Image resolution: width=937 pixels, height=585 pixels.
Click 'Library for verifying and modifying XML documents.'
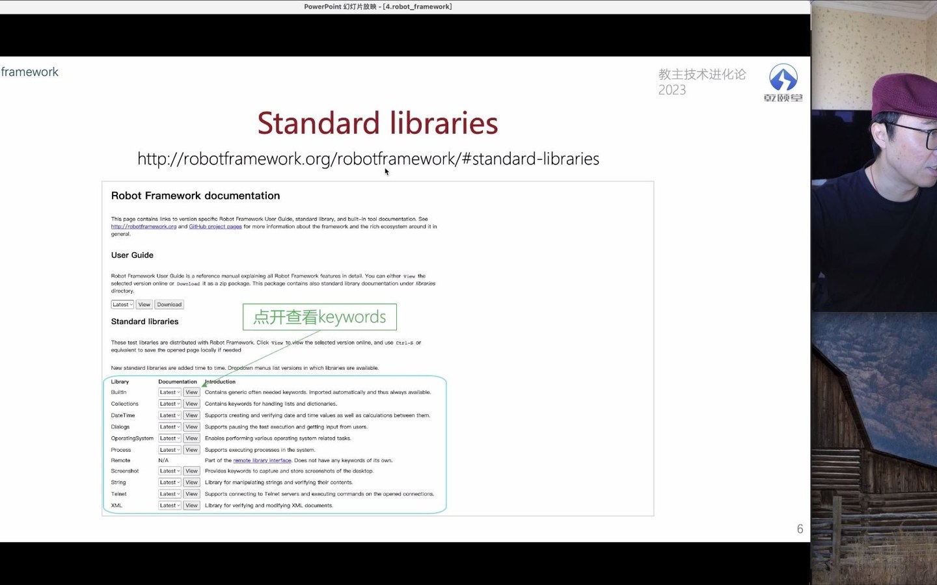point(269,506)
